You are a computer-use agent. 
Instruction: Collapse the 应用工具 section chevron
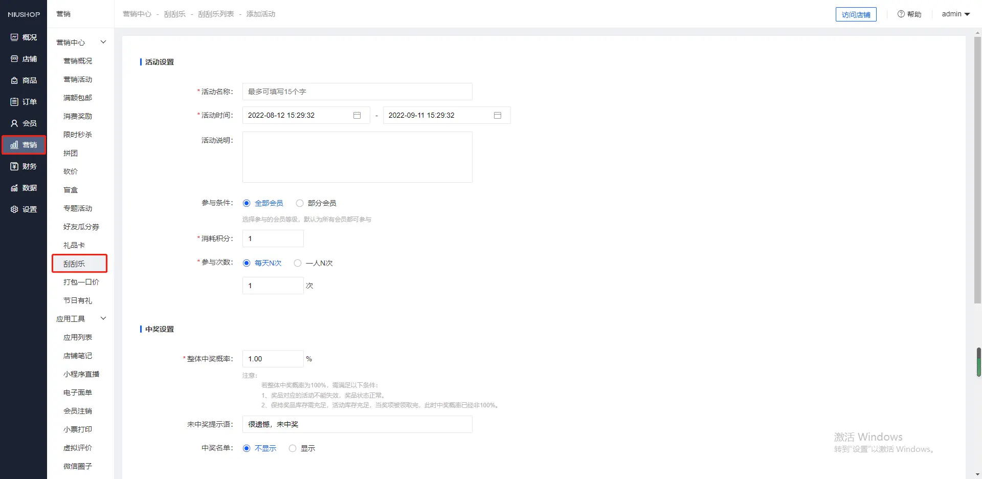[103, 318]
